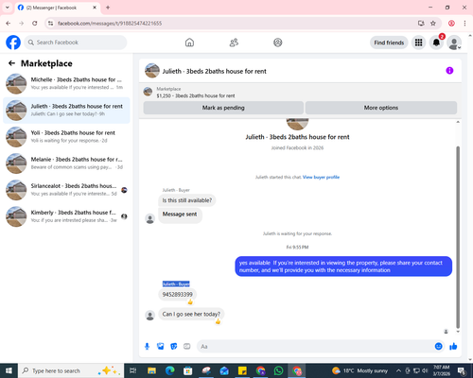The height and width of the screenshot is (378, 473).
Task: Bookmark this page star icon
Action: (433, 24)
